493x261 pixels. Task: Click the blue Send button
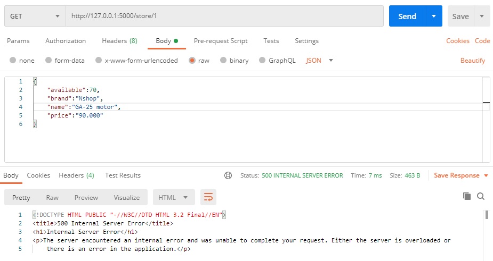408,16
